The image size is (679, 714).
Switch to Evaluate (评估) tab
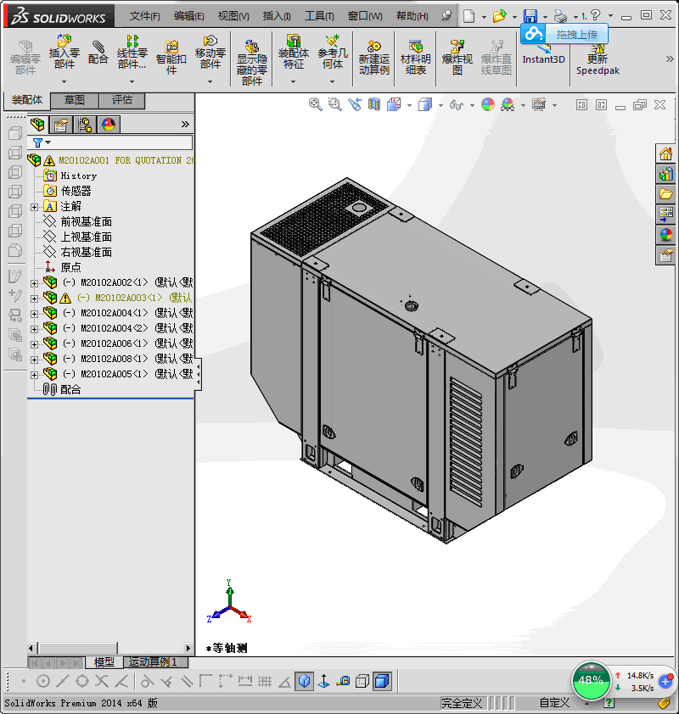point(122,100)
